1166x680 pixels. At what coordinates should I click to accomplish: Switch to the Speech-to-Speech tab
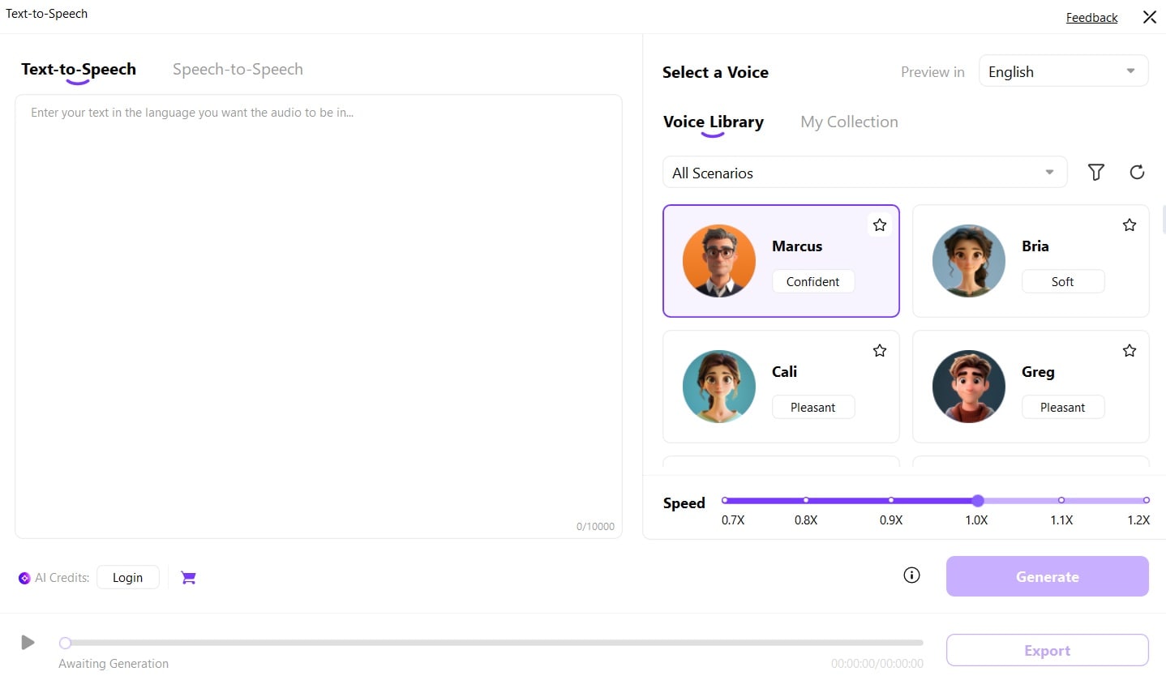(238, 70)
